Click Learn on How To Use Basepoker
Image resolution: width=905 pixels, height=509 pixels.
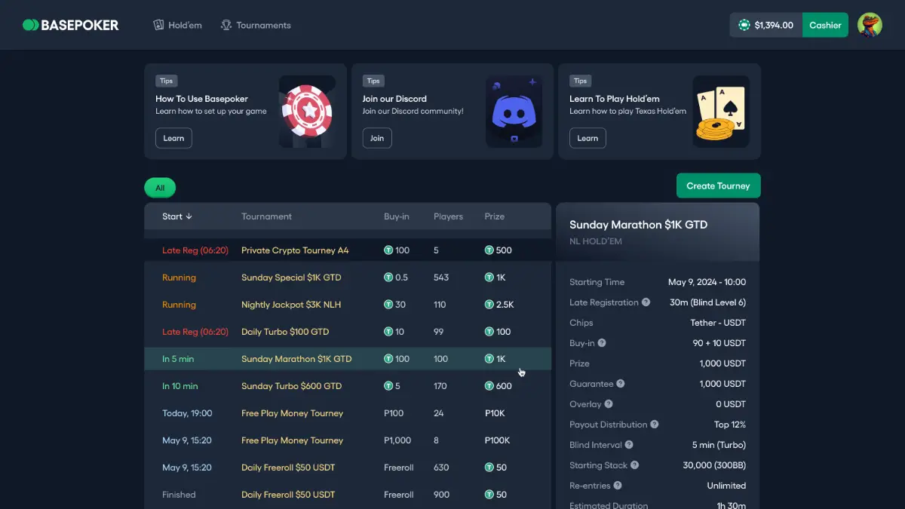(173, 138)
